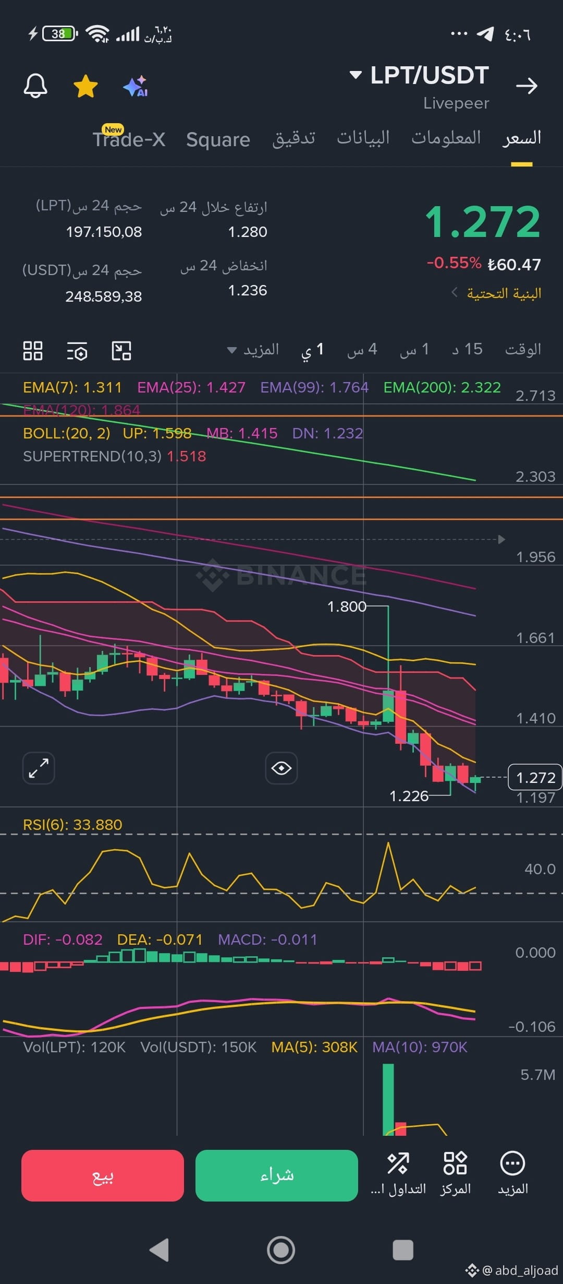Expand LPT/USDT pair selector dropdown
Viewport: 563px width, 1284px height.
356,75
